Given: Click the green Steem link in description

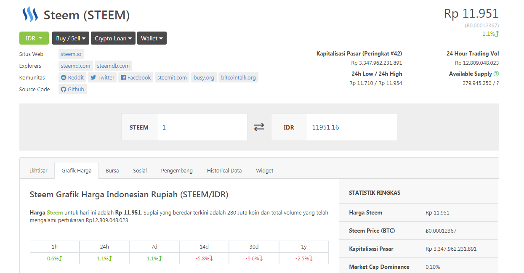Looking at the screenshot, I should (55, 212).
